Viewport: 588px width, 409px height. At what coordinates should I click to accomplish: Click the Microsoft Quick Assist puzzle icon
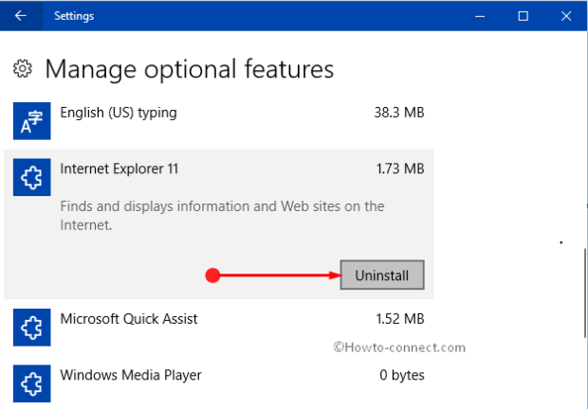point(32,328)
